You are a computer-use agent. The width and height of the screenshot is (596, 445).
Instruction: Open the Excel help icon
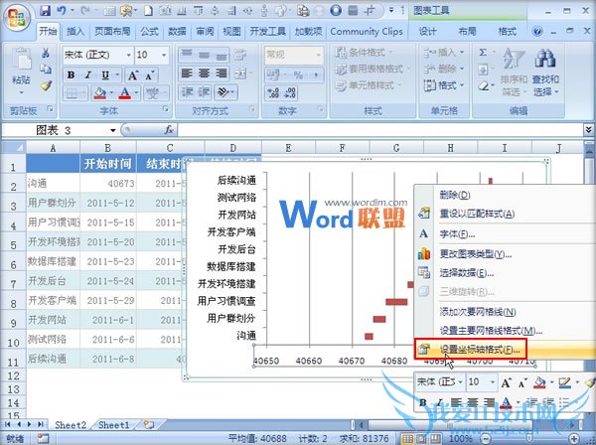click(x=537, y=31)
